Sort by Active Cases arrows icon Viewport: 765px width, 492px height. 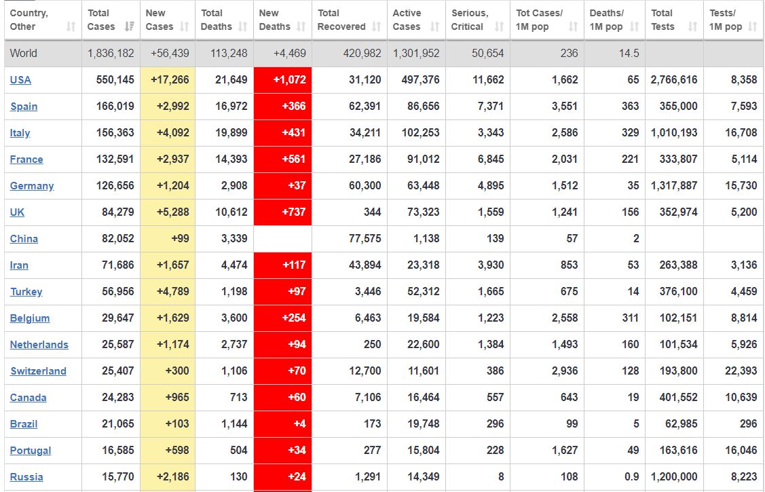(434, 26)
